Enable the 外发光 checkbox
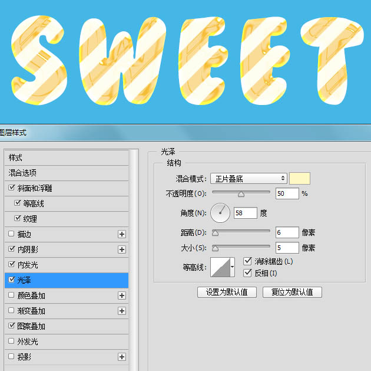371x371 pixels. pyautogui.click(x=11, y=341)
